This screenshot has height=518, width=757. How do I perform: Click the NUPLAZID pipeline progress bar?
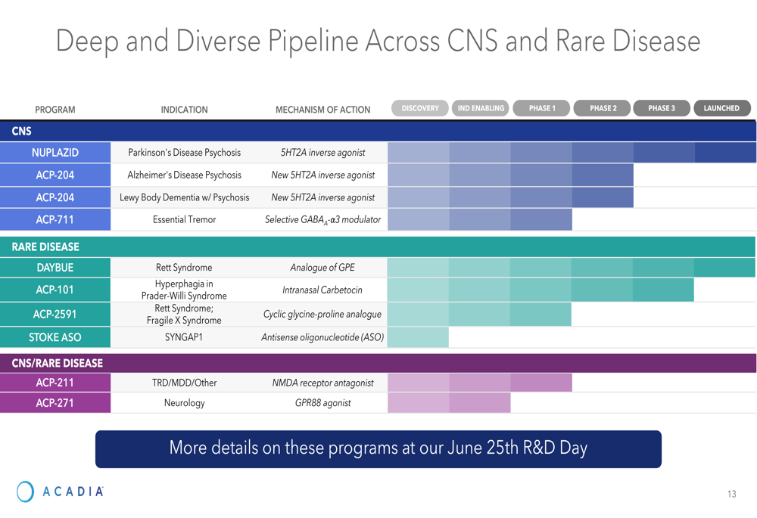[x=572, y=153]
